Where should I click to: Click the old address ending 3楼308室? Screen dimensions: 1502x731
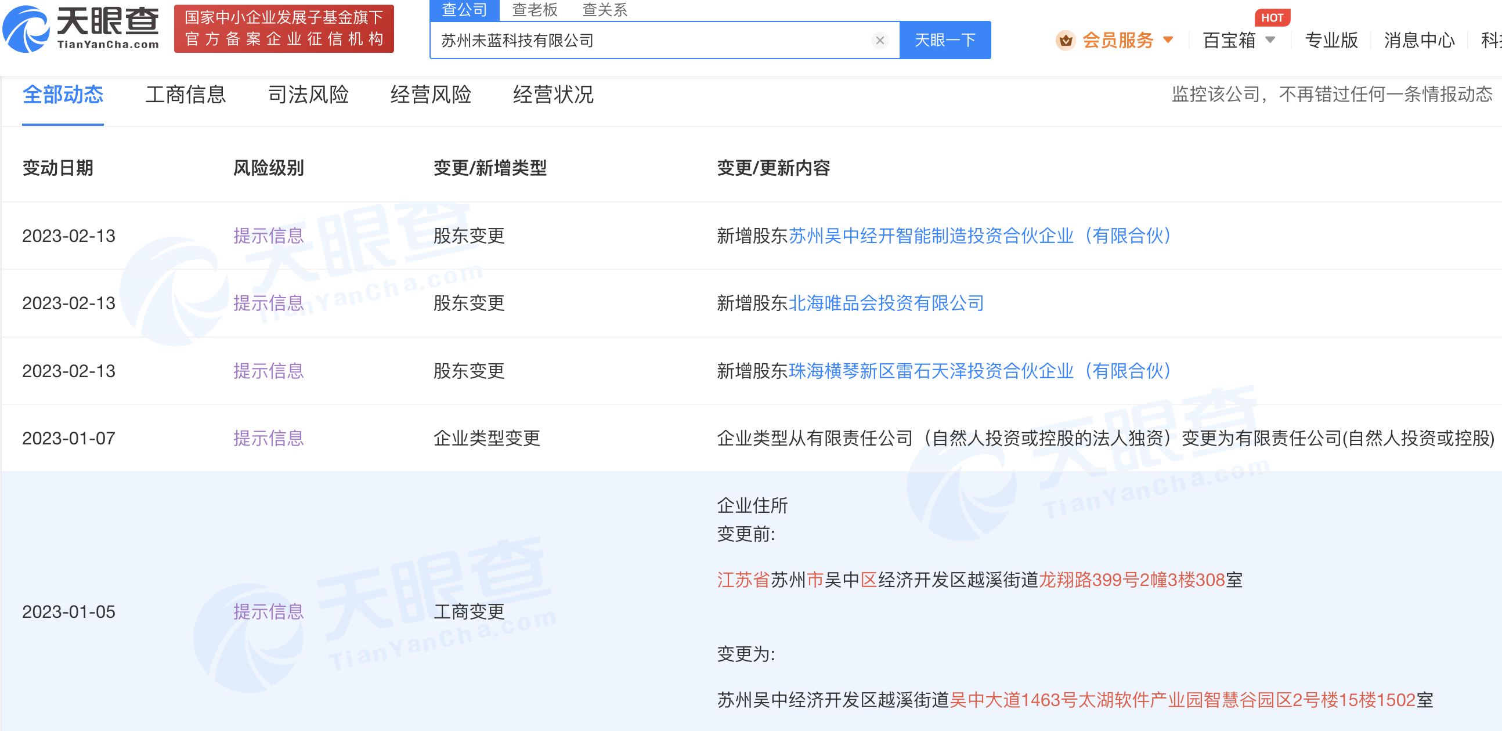click(x=980, y=580)
